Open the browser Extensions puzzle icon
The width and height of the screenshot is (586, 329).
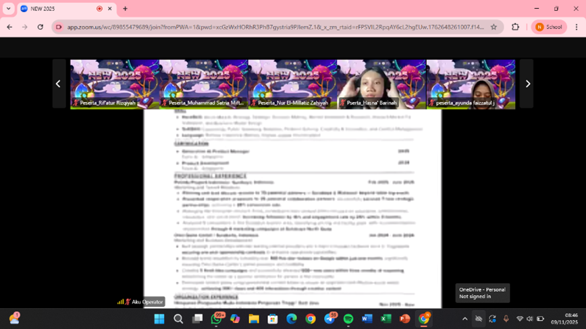click(x=515, y=27)
